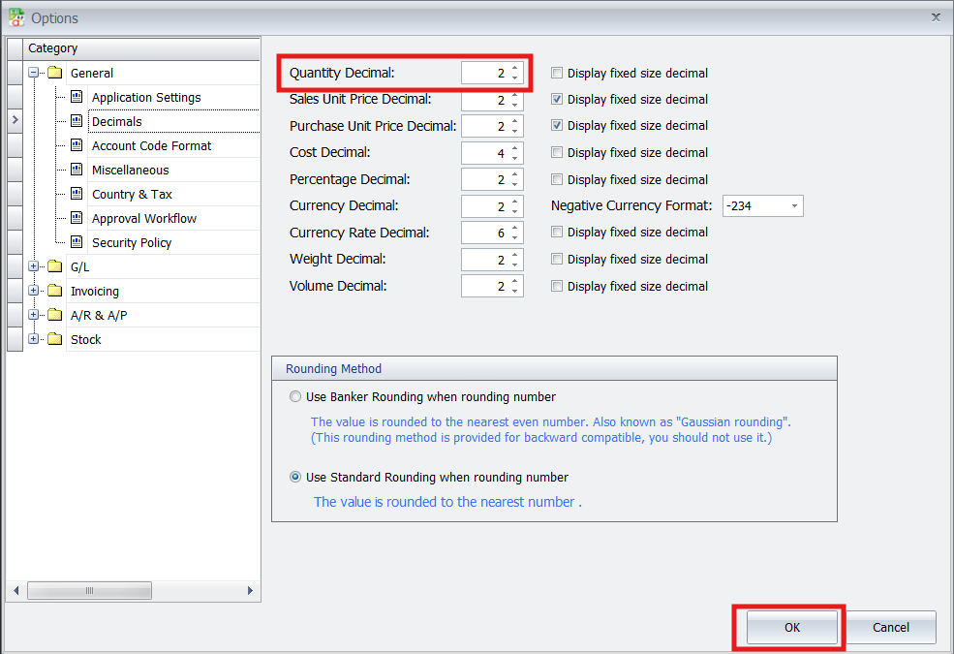This screenshot has width=954, height=654.
Task: Select Banker Rounding radio option
Action: [295, 396]
